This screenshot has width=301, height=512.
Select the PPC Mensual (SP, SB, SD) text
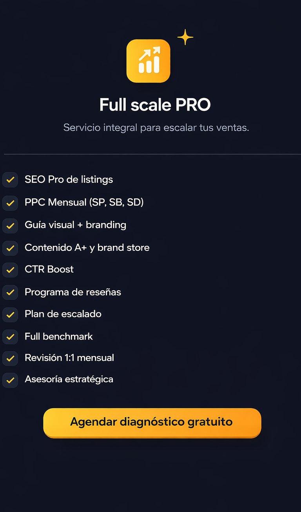point(84,202)
